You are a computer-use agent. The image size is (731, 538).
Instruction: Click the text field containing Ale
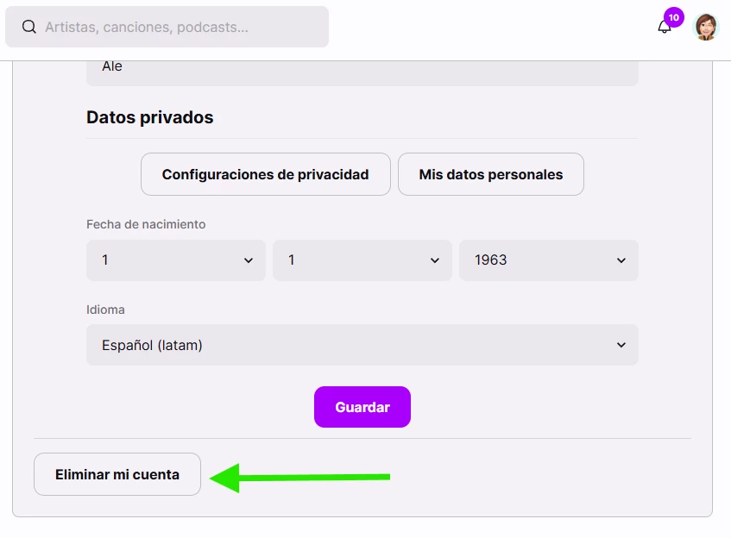point(362,72)
